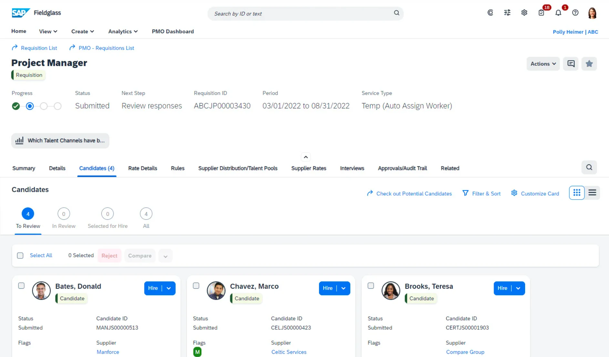Open the Approvals/Audit Trail tab
This screenshot has height=357, width=609.
(x=402, y=168)
